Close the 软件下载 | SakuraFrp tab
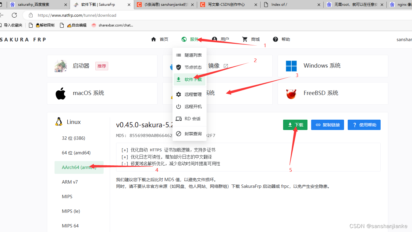Image resolution: width=412 pixels, height=232 pixels. pyautogui.click(x=129, y=5)
